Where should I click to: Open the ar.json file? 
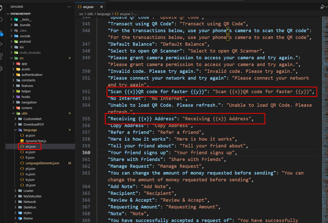pos(30,135)
